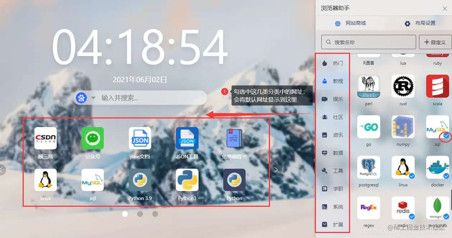Uncheck the docker site checkmark
Image resolution: width=452 pixels, height=238 pixels.
[446, 176]
